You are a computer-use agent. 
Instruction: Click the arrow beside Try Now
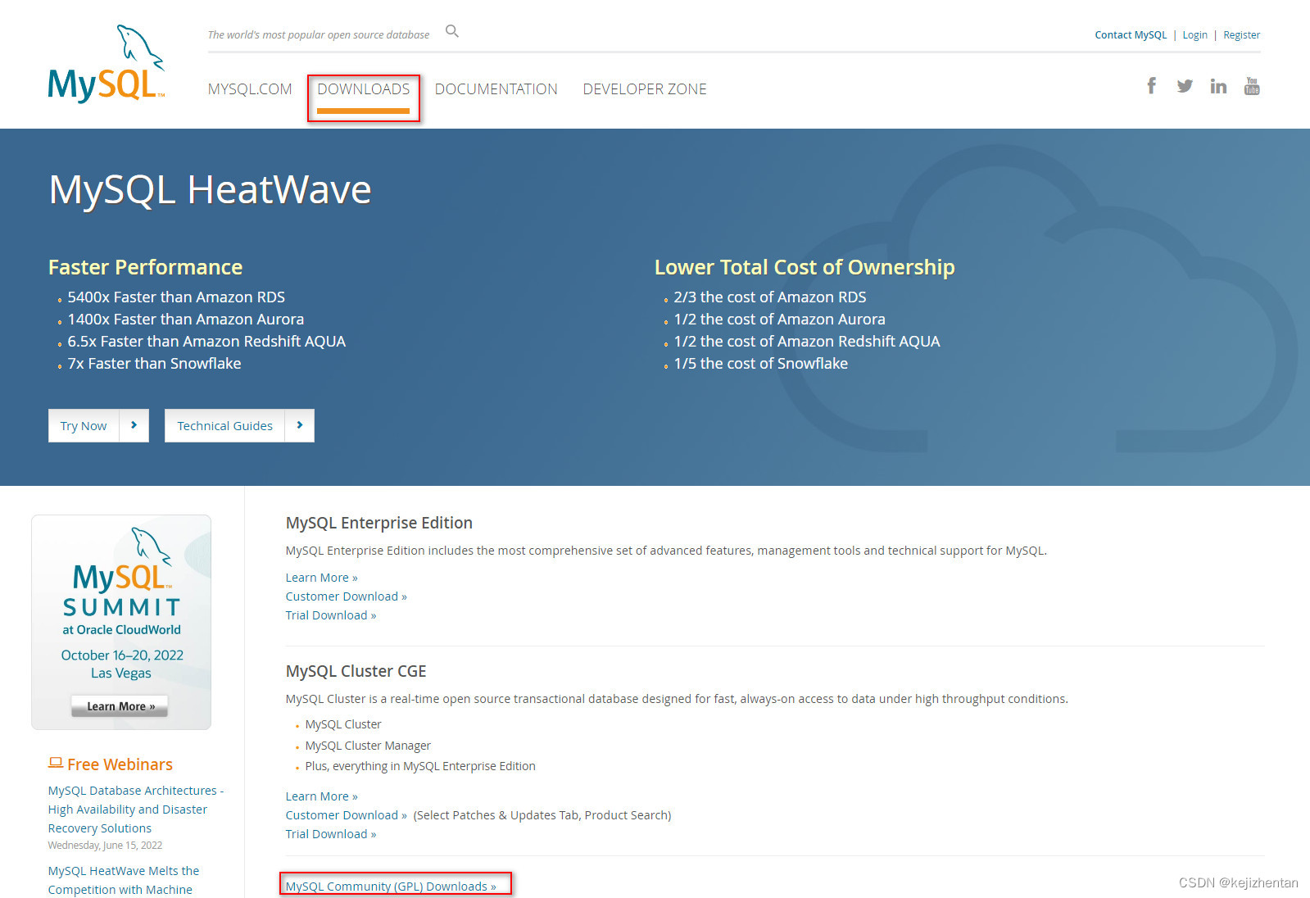pos(134,425)
